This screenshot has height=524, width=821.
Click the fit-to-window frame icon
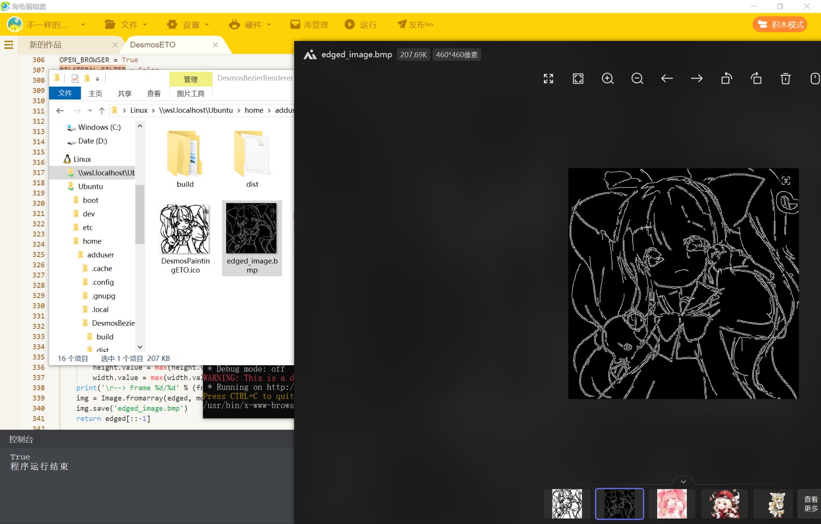[578, 79]
